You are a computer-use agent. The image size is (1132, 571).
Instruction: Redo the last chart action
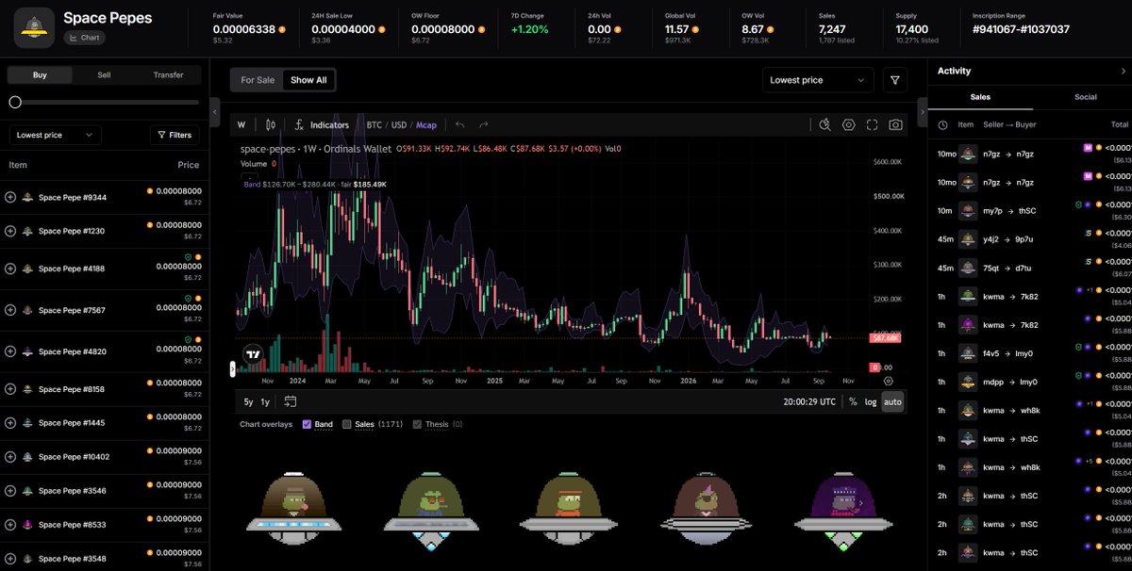pos(484,124)
